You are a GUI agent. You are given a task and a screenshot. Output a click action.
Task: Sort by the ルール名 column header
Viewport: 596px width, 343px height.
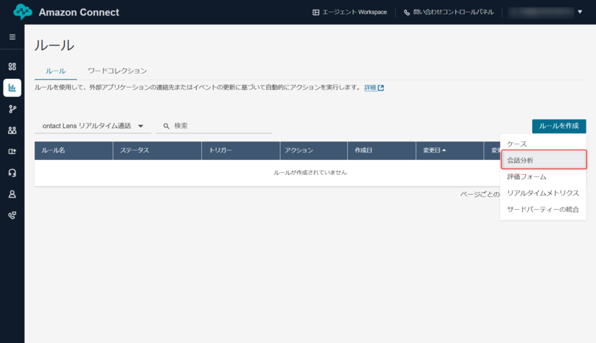(x=74, y=150)
